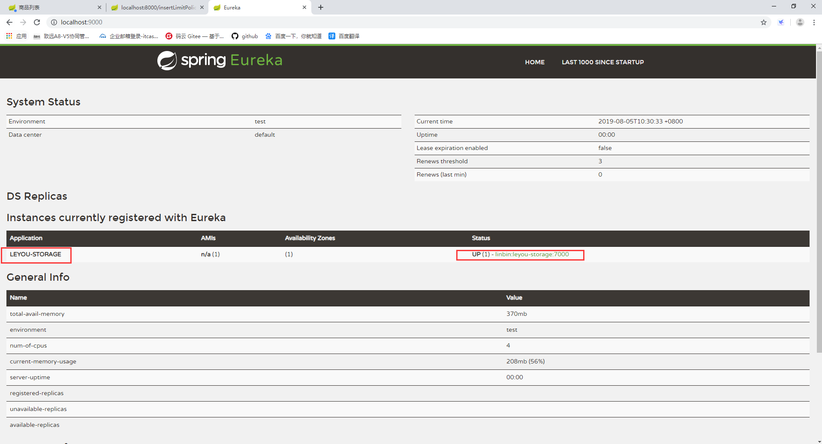822x444 pixels.
Task: Click the browser Back arrow
Action: [x=9, y=22]
